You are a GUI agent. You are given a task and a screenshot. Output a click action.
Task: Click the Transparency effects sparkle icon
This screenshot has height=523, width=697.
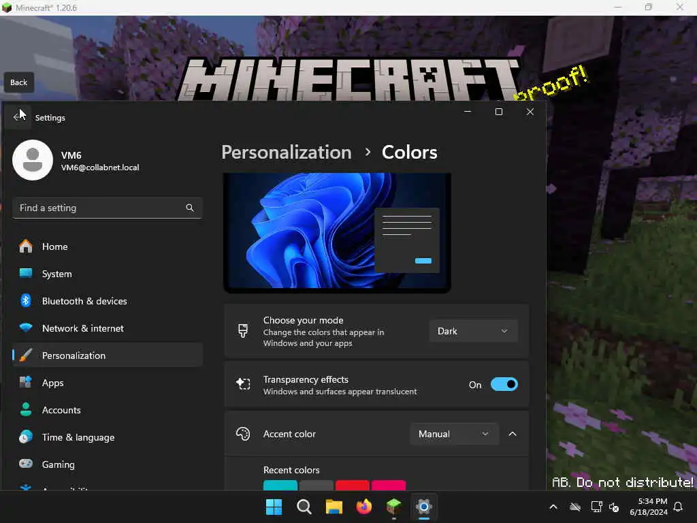243,384
